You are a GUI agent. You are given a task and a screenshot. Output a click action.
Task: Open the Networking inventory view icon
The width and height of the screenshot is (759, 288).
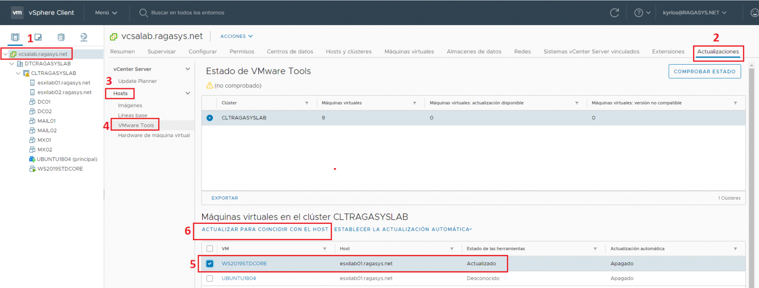click(83, 37)
